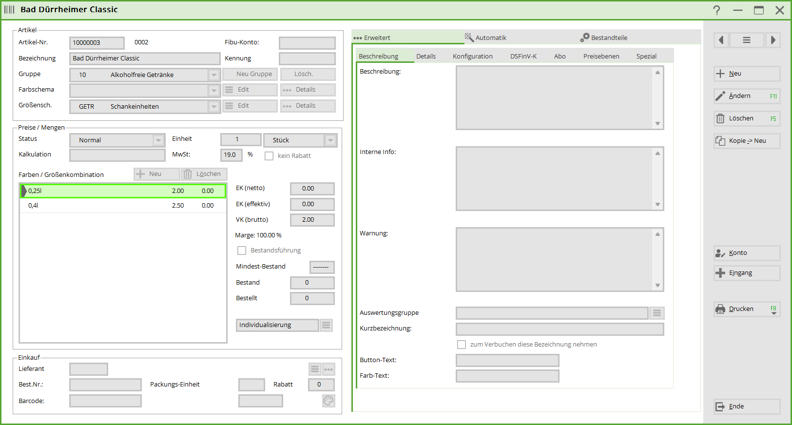Click the Lieferant list icon
792x425 pixels.
[315, 369]
